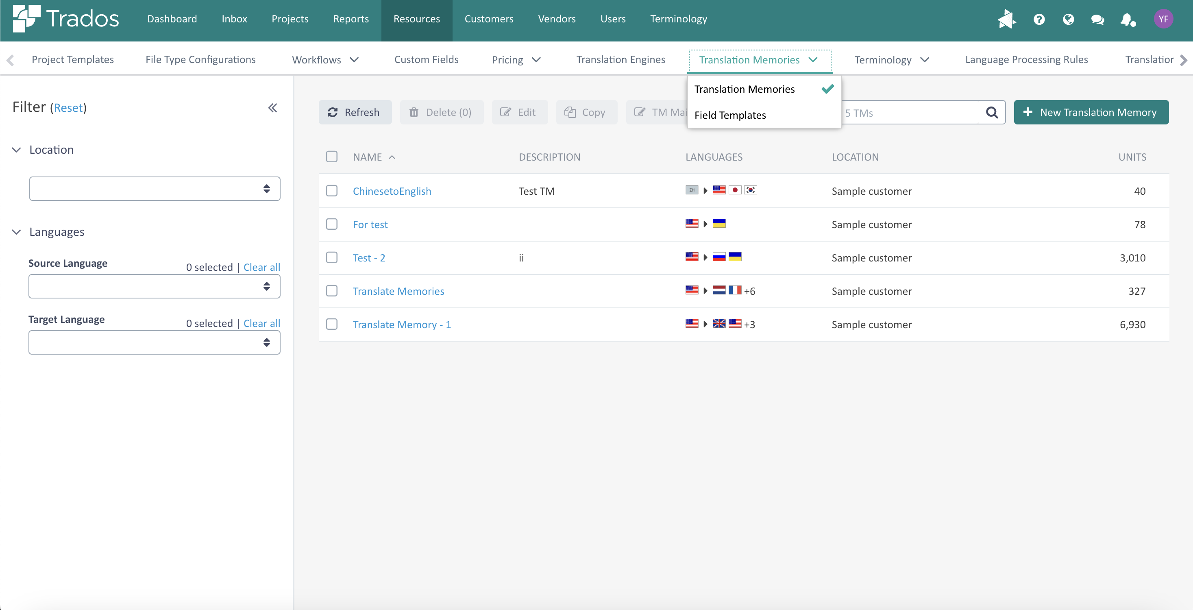Screen dimensions: 1193x610
Task: Open the chat messages icon
Action: pos(1097,20)
